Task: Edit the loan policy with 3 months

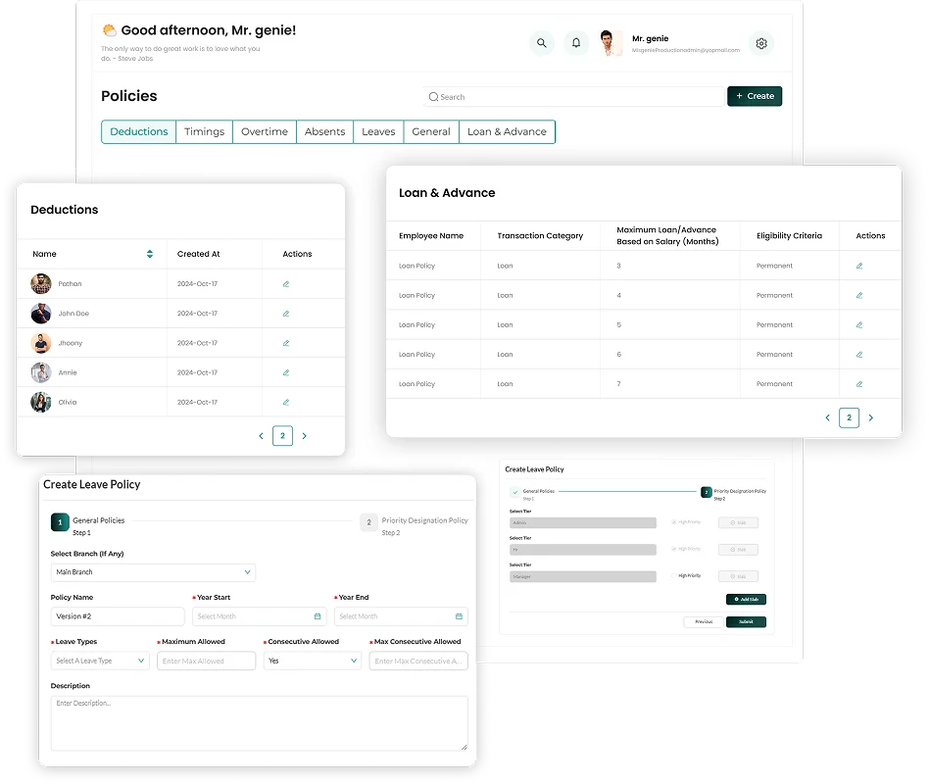Action: click(x=859, y=266)
